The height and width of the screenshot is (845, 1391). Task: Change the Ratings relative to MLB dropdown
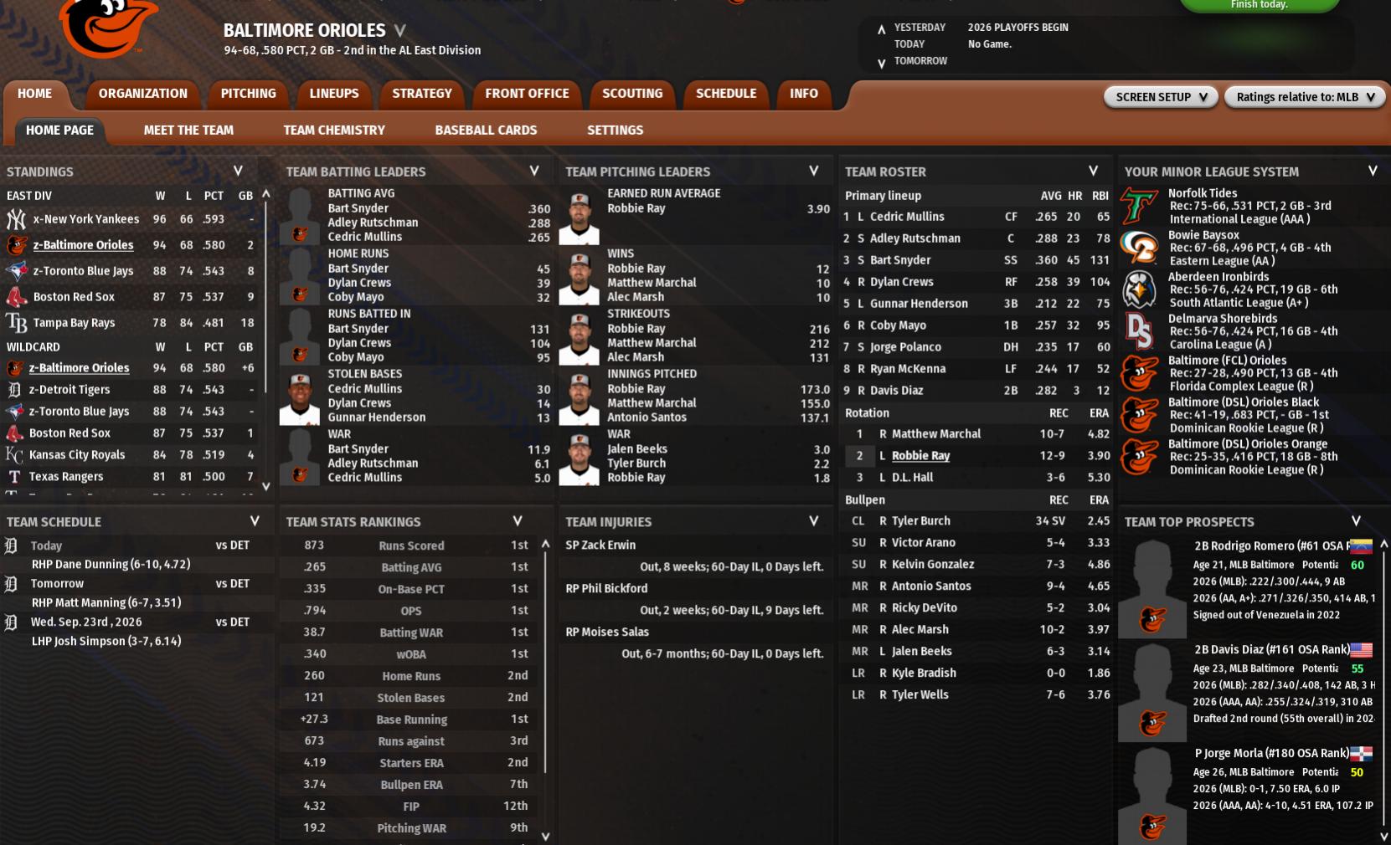point(1305,97)
